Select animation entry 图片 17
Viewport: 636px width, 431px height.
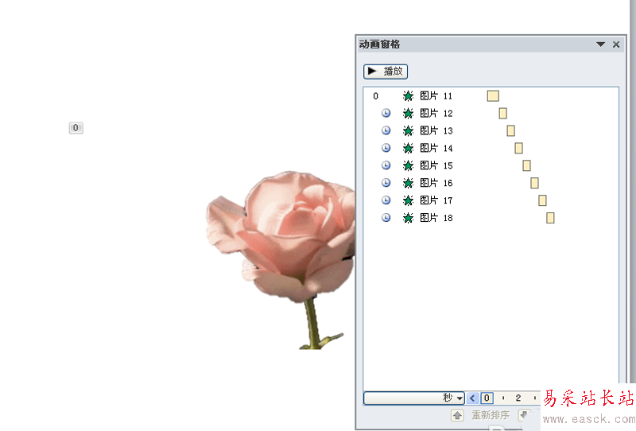point(491,201)
